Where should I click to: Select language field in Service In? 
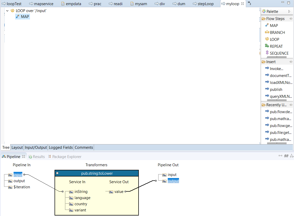coord(82,198)
